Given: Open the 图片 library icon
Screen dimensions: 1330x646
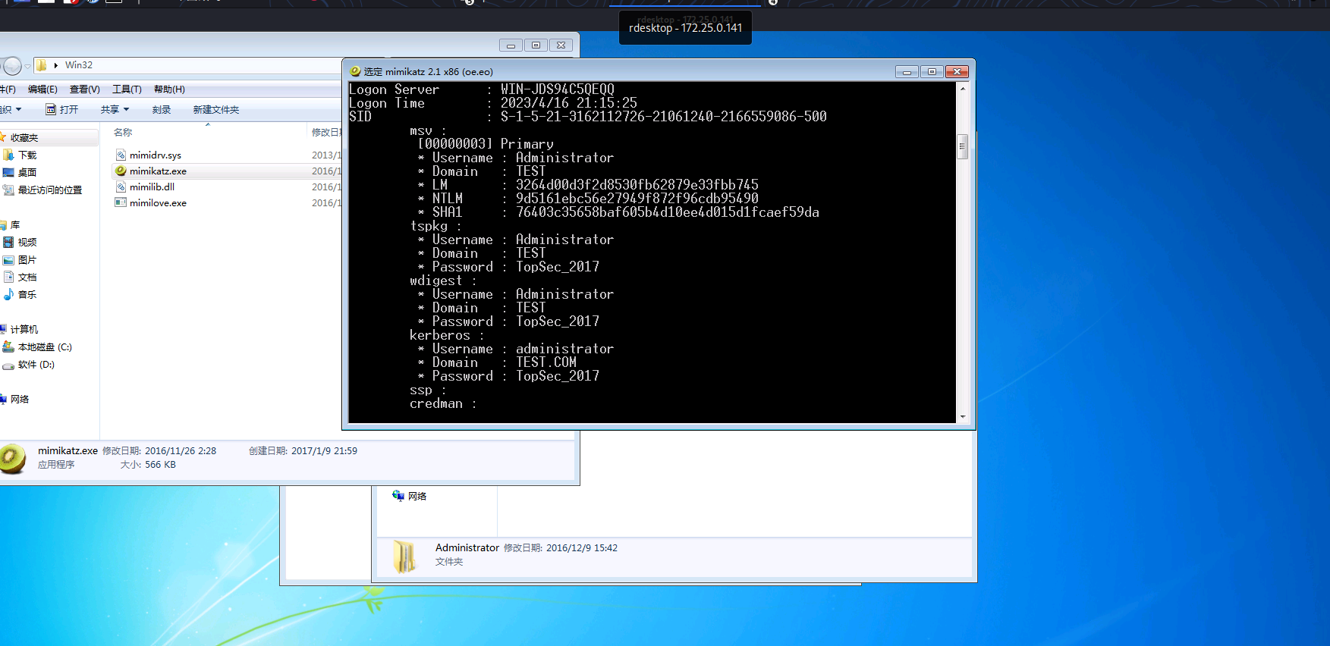Looking at the screenshot, I should pos(8,259).
